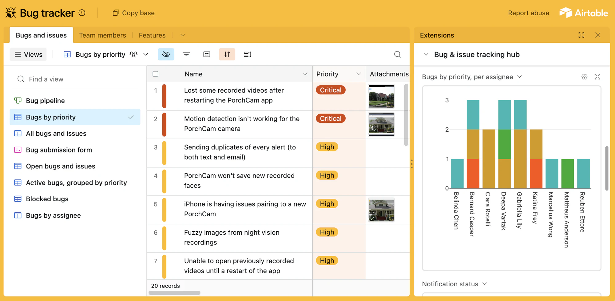Click the horizontal scrollbar under the grid
This screenshot has width=615, height=301.
coord(174,293)
